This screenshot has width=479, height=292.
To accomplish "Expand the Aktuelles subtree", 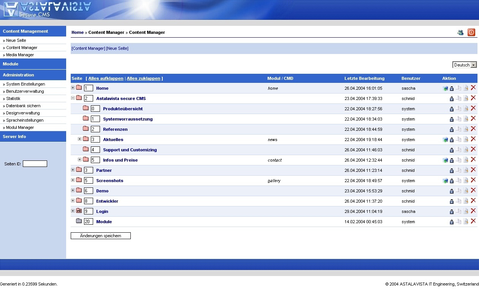I will click(x=80, y=139).
